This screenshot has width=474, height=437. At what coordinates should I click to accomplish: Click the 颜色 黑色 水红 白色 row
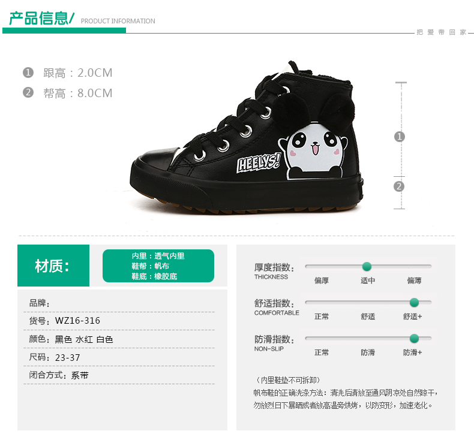pyautogui.click(x=119, y=339)
